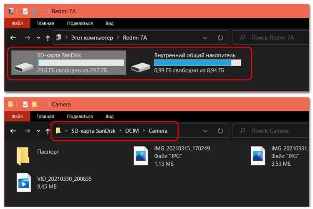Click forward arrow in Camera window
Viewport: 313px width, 209px height.
[x=28, y=131]
